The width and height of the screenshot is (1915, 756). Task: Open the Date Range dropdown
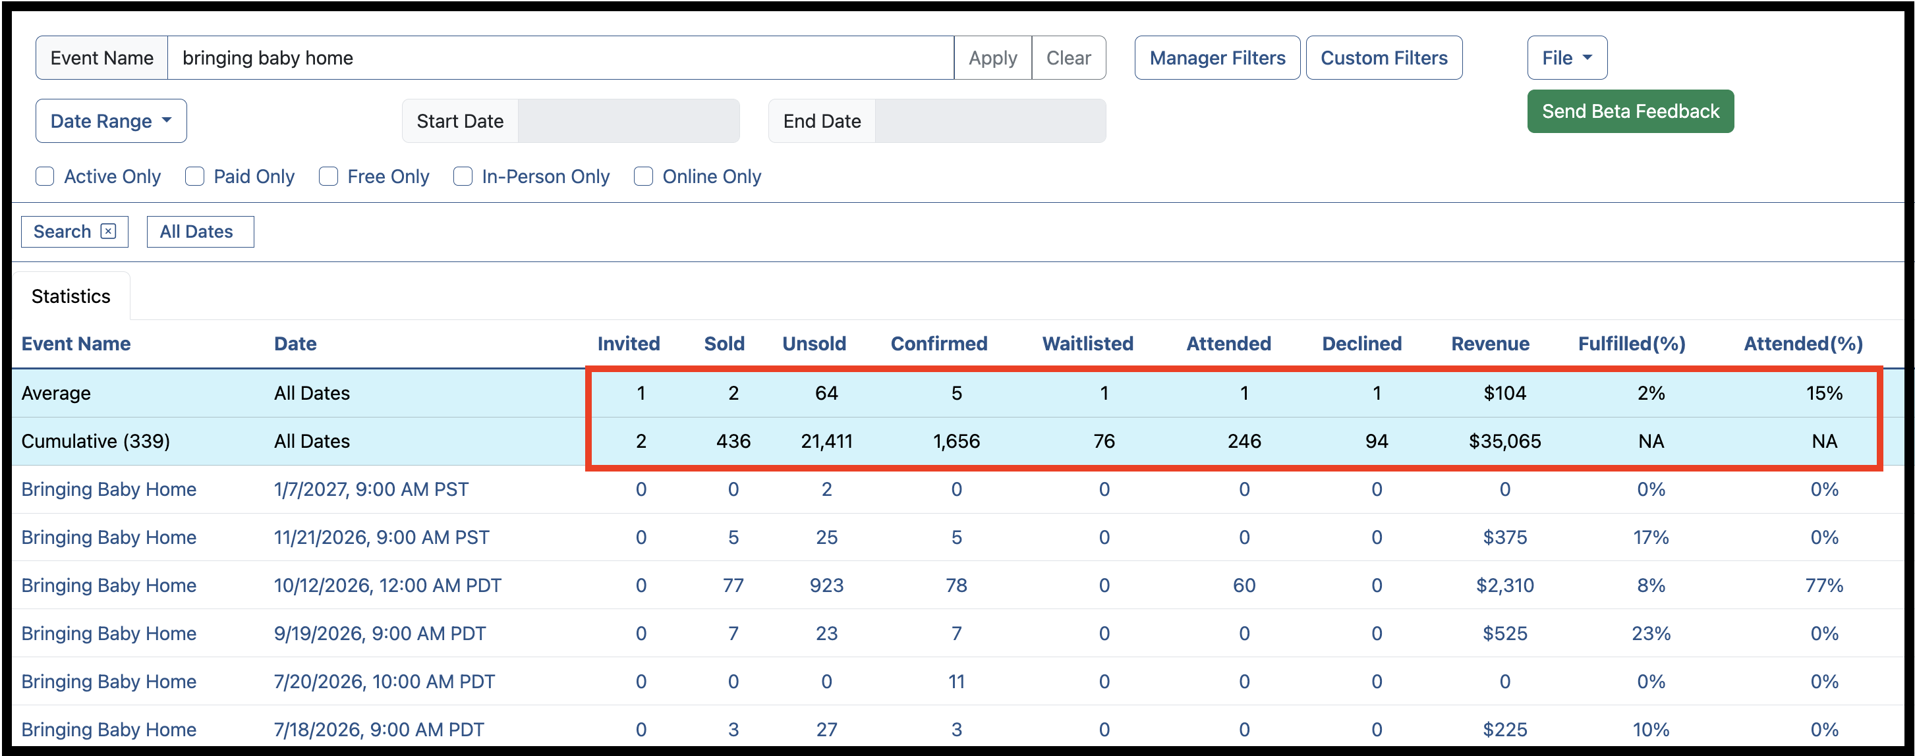coord(111,121)
